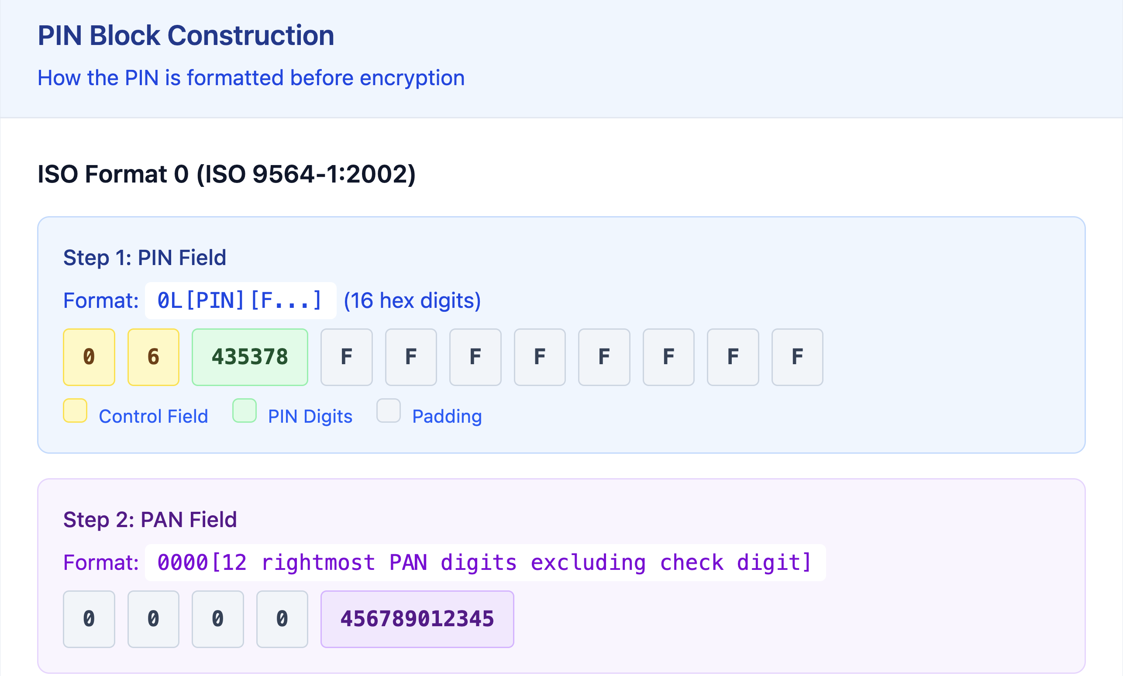Click the "Control Field" legend label

(x=153, y=416)
